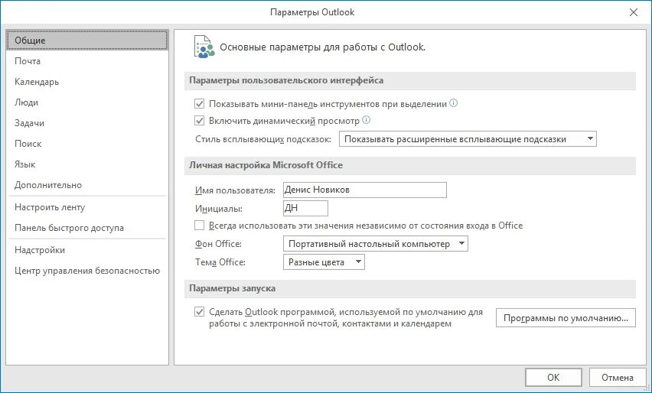Open the 'Стиль всплывающих подсказок' dropdown

point(468,139)
